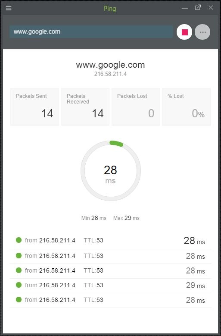The height and width of the screenshot is (336, 221).
Task: Click the www.google.com heading
Action: [x=110, y=65]
